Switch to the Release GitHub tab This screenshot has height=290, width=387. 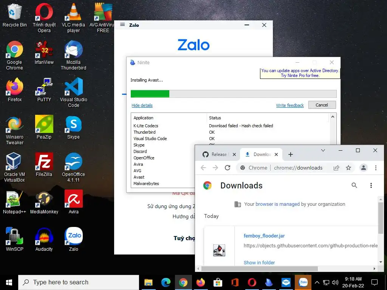coord(216,154)
